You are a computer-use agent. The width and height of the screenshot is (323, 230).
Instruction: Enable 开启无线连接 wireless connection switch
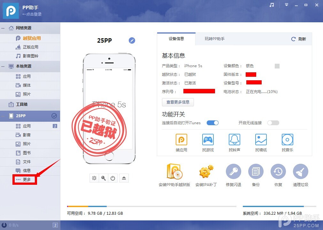273,123
